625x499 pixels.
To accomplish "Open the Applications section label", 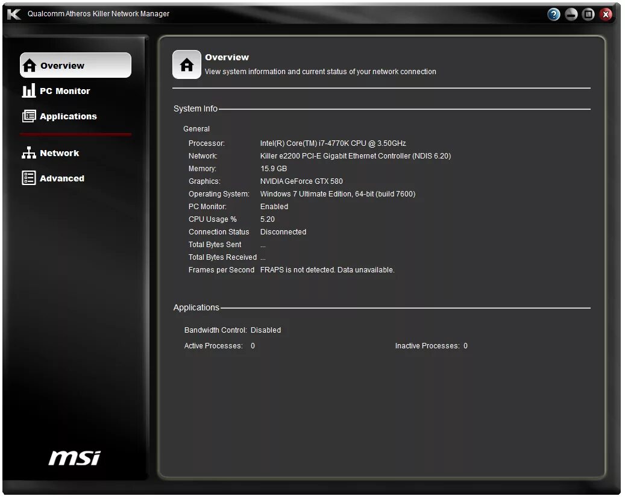I will click(68, 116).
